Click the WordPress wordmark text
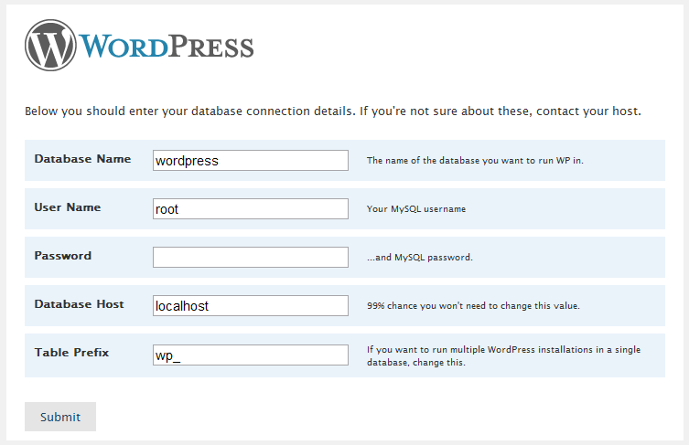 167,47
